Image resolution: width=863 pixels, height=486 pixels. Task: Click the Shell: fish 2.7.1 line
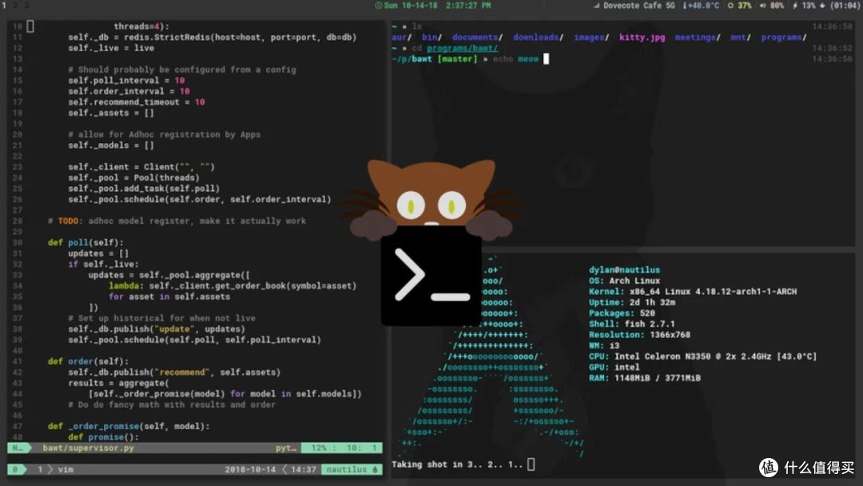631,325
